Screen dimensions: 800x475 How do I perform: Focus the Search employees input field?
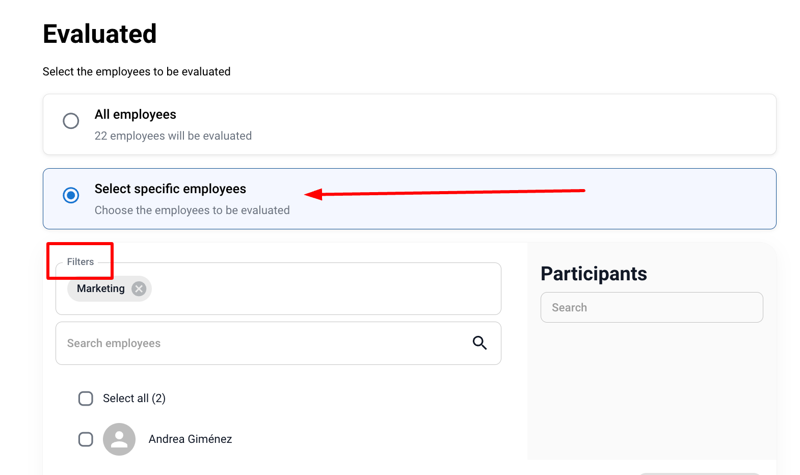click(x=260, y=344)
